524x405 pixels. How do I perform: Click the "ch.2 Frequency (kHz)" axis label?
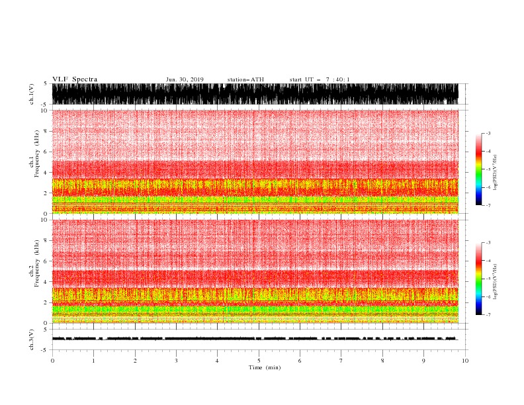tap(34, 263)
